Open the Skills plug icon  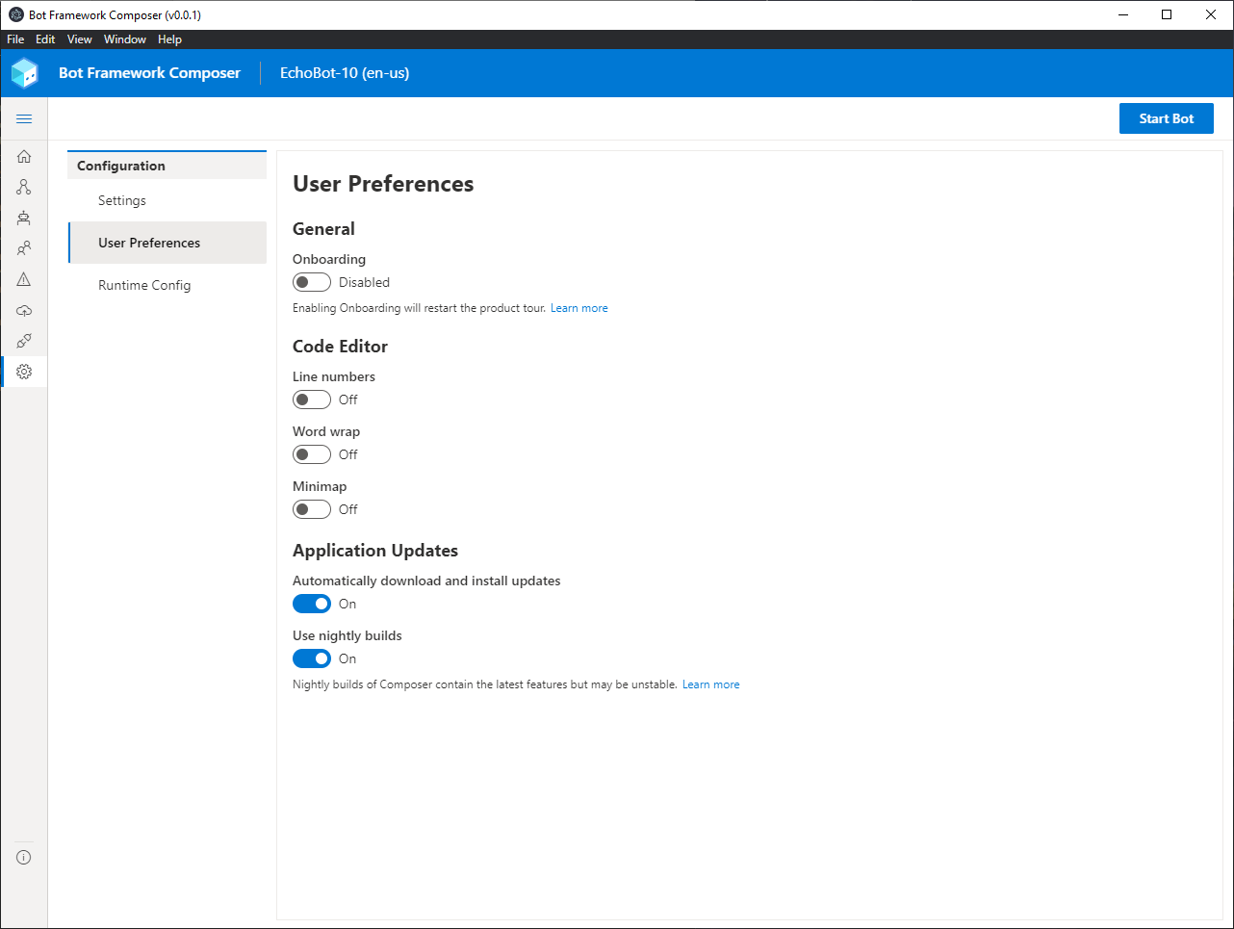24,341
